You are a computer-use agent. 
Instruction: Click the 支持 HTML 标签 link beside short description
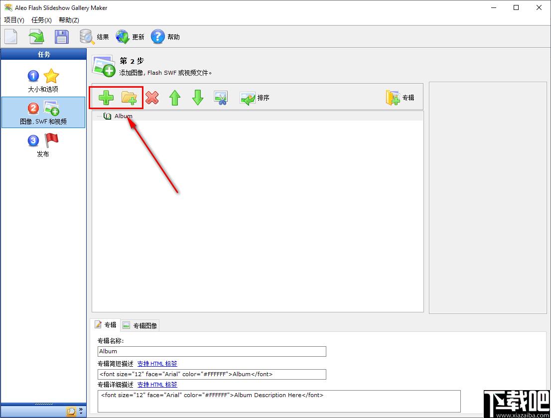157,364
